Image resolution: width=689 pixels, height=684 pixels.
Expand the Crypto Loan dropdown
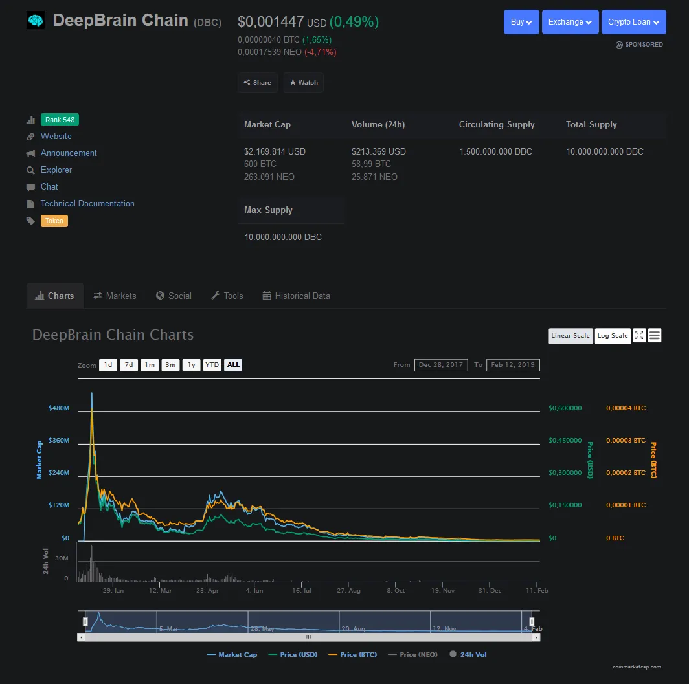(633, 22)
